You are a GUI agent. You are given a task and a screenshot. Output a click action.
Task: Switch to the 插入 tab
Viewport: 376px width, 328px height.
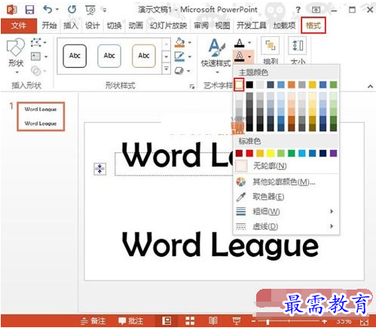71,26
